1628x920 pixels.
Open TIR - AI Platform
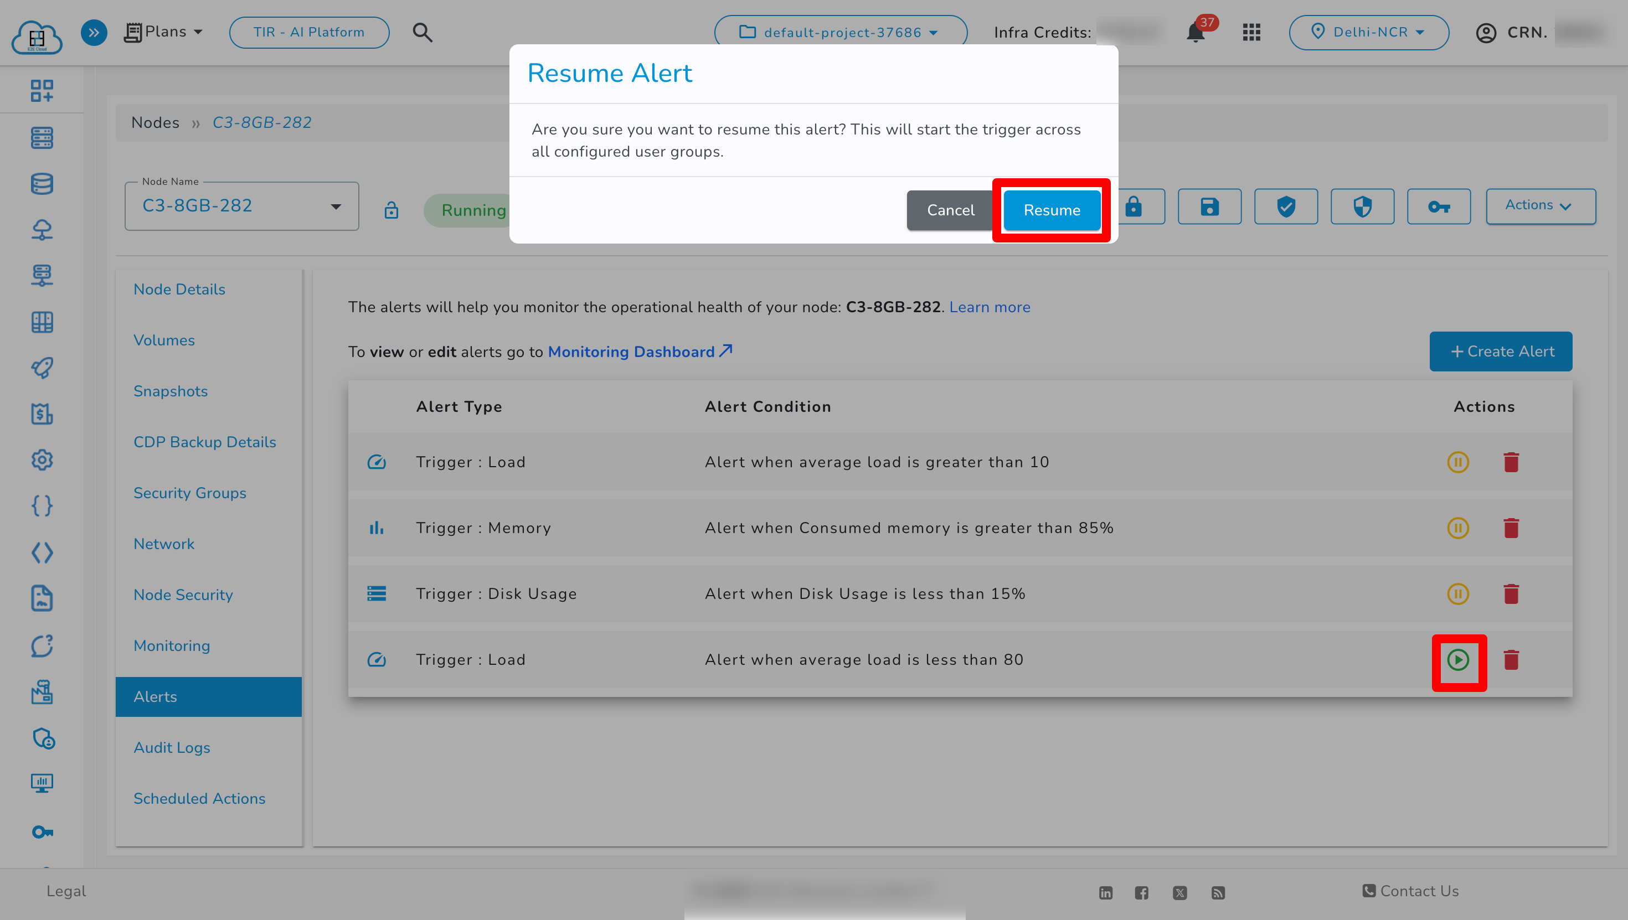(x=309, y=32)
